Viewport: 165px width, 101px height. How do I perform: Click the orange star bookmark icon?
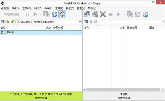click(7, 22)
